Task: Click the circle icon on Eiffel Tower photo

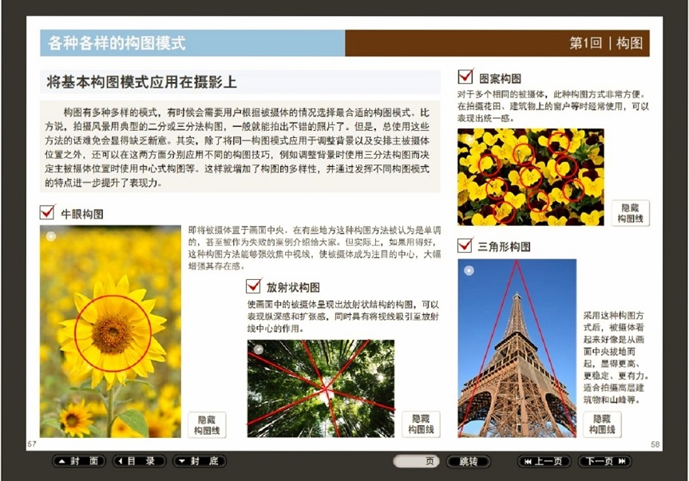Action: point(469,270)
